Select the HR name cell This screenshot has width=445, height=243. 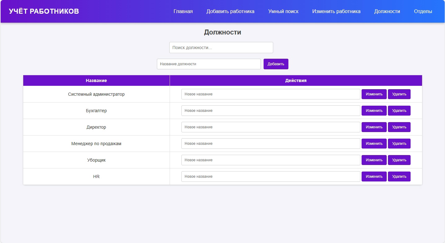click(x=96, y=177)
